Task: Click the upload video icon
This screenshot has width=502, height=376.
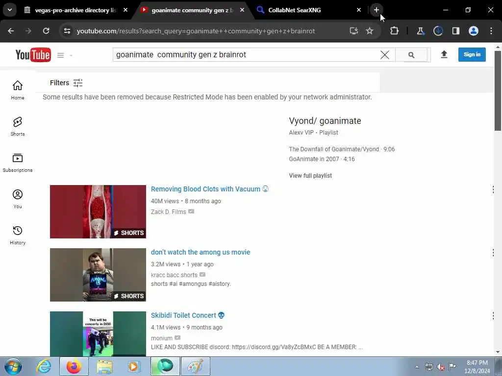Action: [444, 55]
